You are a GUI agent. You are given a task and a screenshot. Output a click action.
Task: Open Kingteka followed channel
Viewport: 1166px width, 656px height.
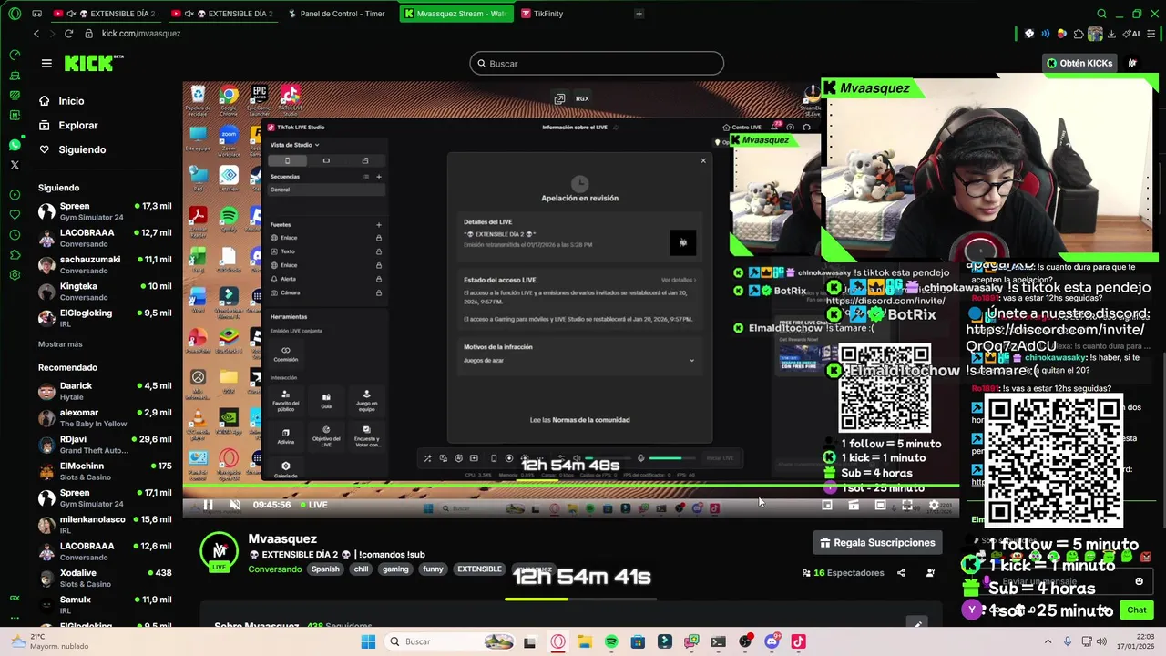(104, 292)
